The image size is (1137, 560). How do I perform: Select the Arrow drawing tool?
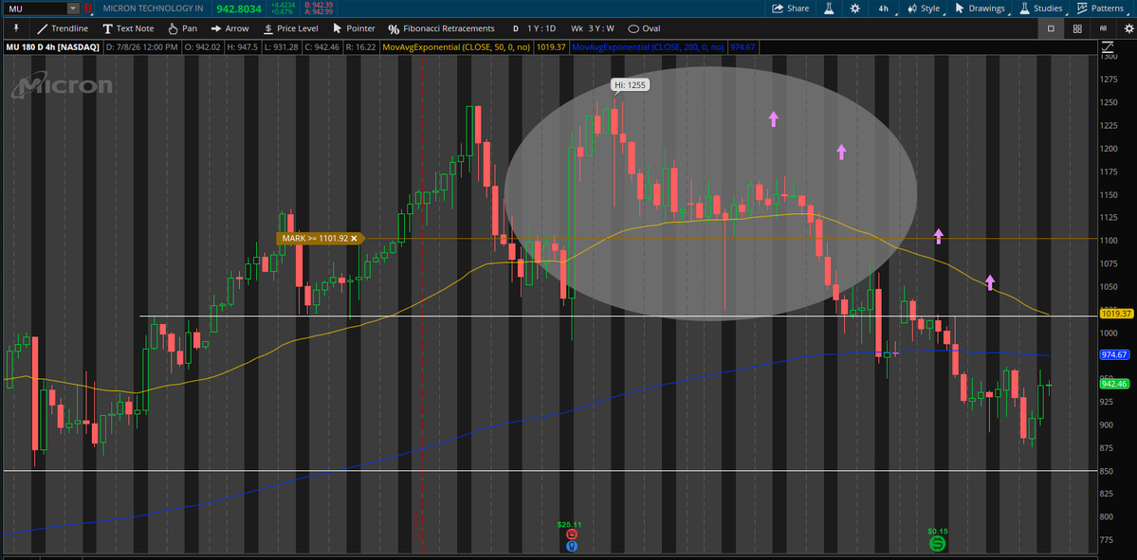pos(229,28)
